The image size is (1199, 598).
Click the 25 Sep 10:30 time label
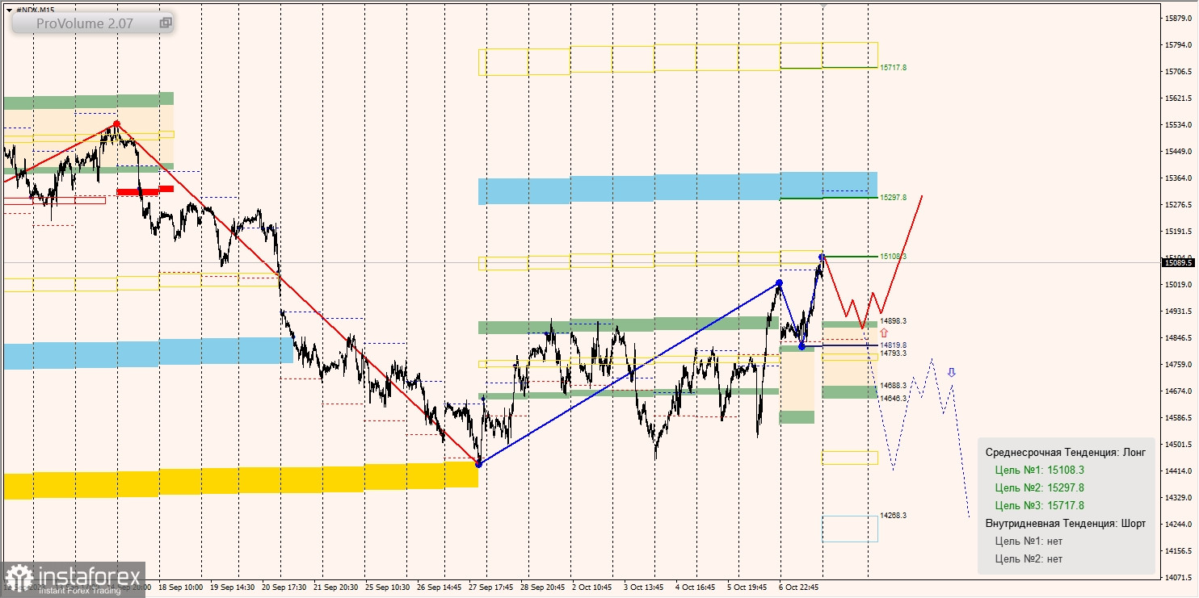pos(387,588)
